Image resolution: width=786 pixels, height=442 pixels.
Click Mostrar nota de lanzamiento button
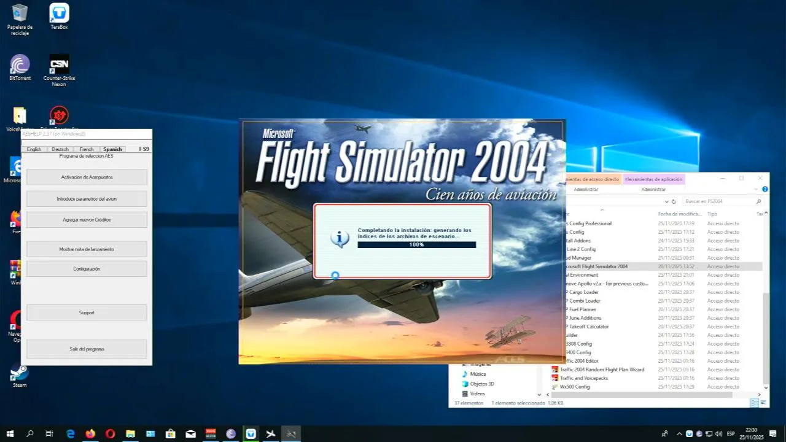pyautogui.click(x=87, y=249)
